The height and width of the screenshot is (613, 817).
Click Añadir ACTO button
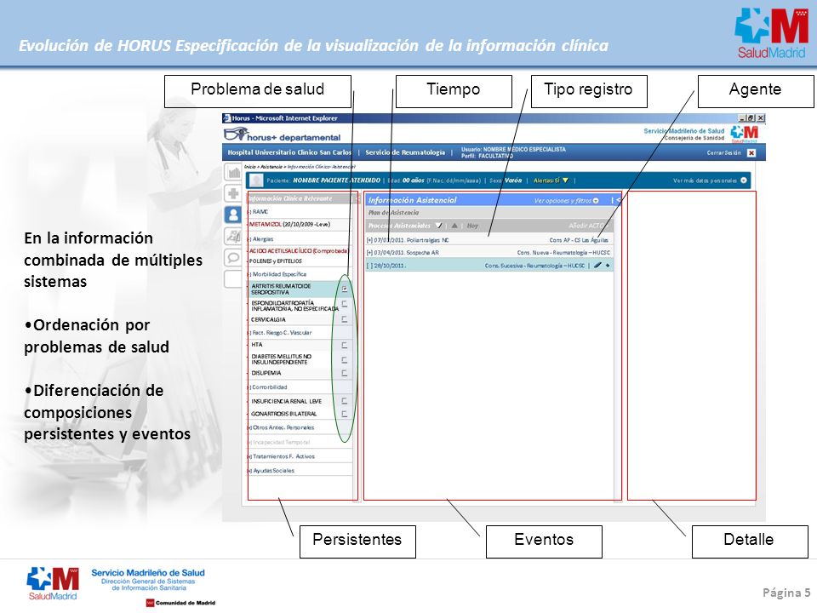click(x=588, y=226)
